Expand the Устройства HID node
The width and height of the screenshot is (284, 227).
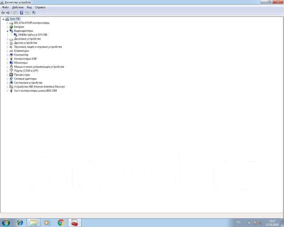coord(8,87)
